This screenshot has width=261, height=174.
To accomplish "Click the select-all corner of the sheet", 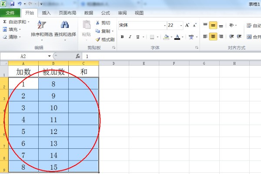I will (4, 63).
